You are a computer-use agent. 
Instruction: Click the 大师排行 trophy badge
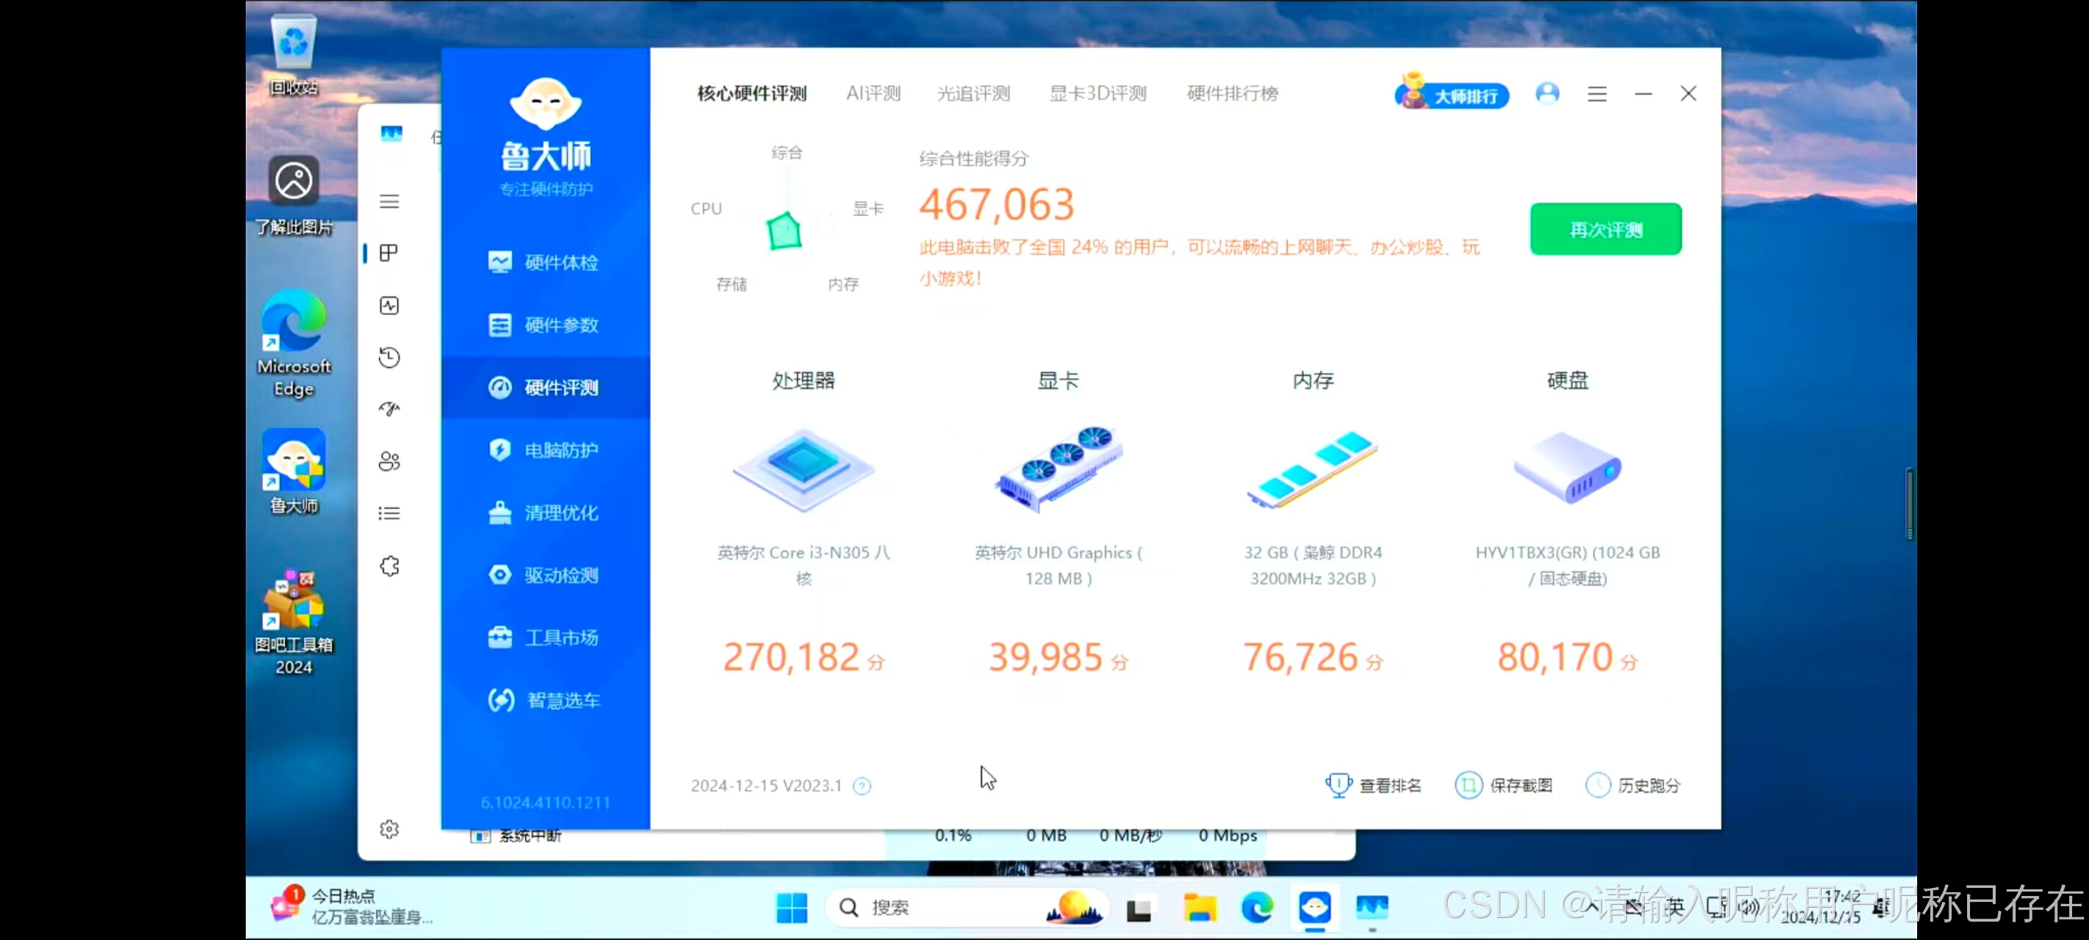pos(1451,95)
